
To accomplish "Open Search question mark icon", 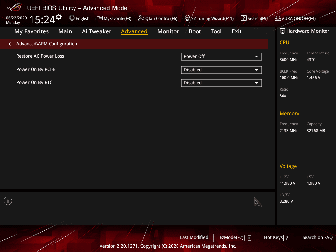I will tap(244, 18).
